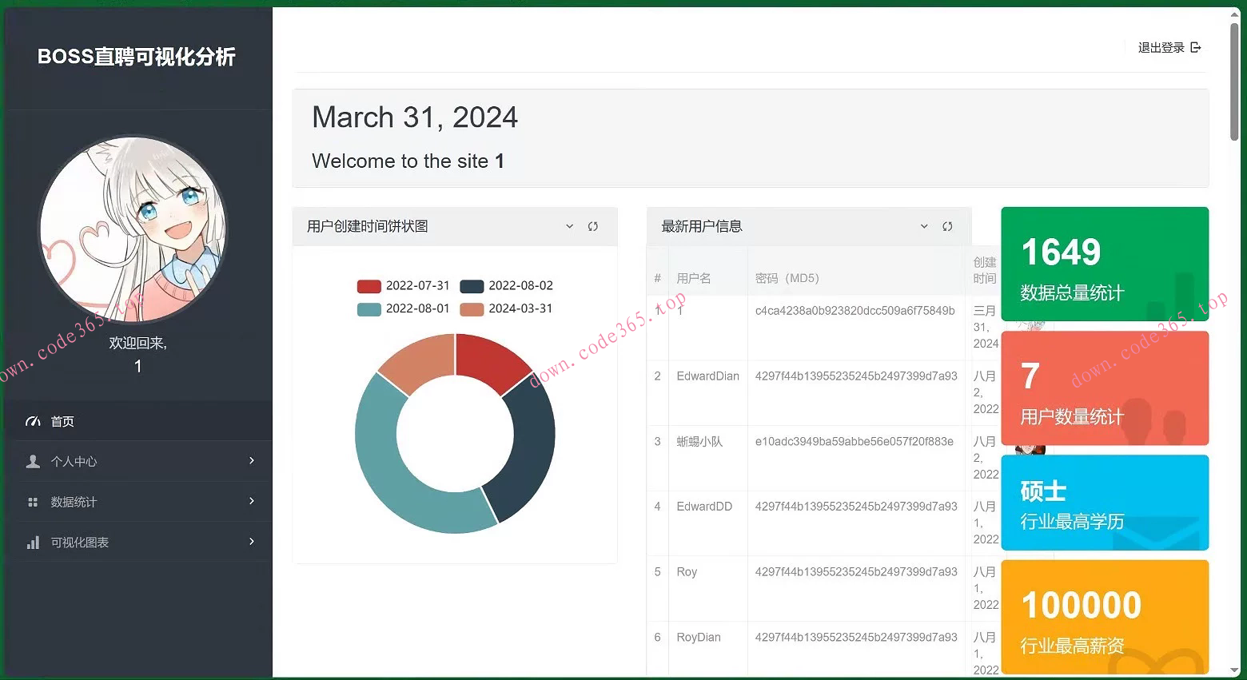Click the 7 用户数量统计 card

pyautogui.click(x=1105, y=388)
